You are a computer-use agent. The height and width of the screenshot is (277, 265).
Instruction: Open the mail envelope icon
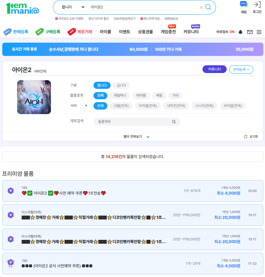point(250,32)
